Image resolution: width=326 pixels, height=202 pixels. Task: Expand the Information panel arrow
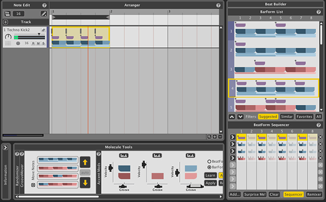click(x=5, y=147)
